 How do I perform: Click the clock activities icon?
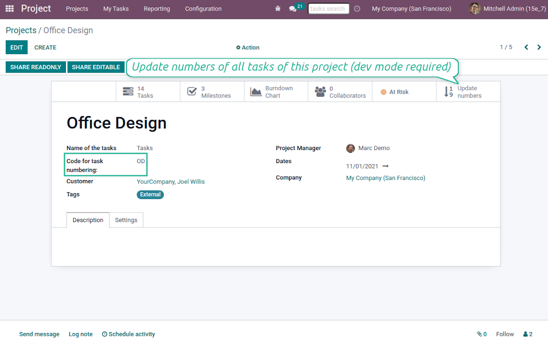point(357,9)
